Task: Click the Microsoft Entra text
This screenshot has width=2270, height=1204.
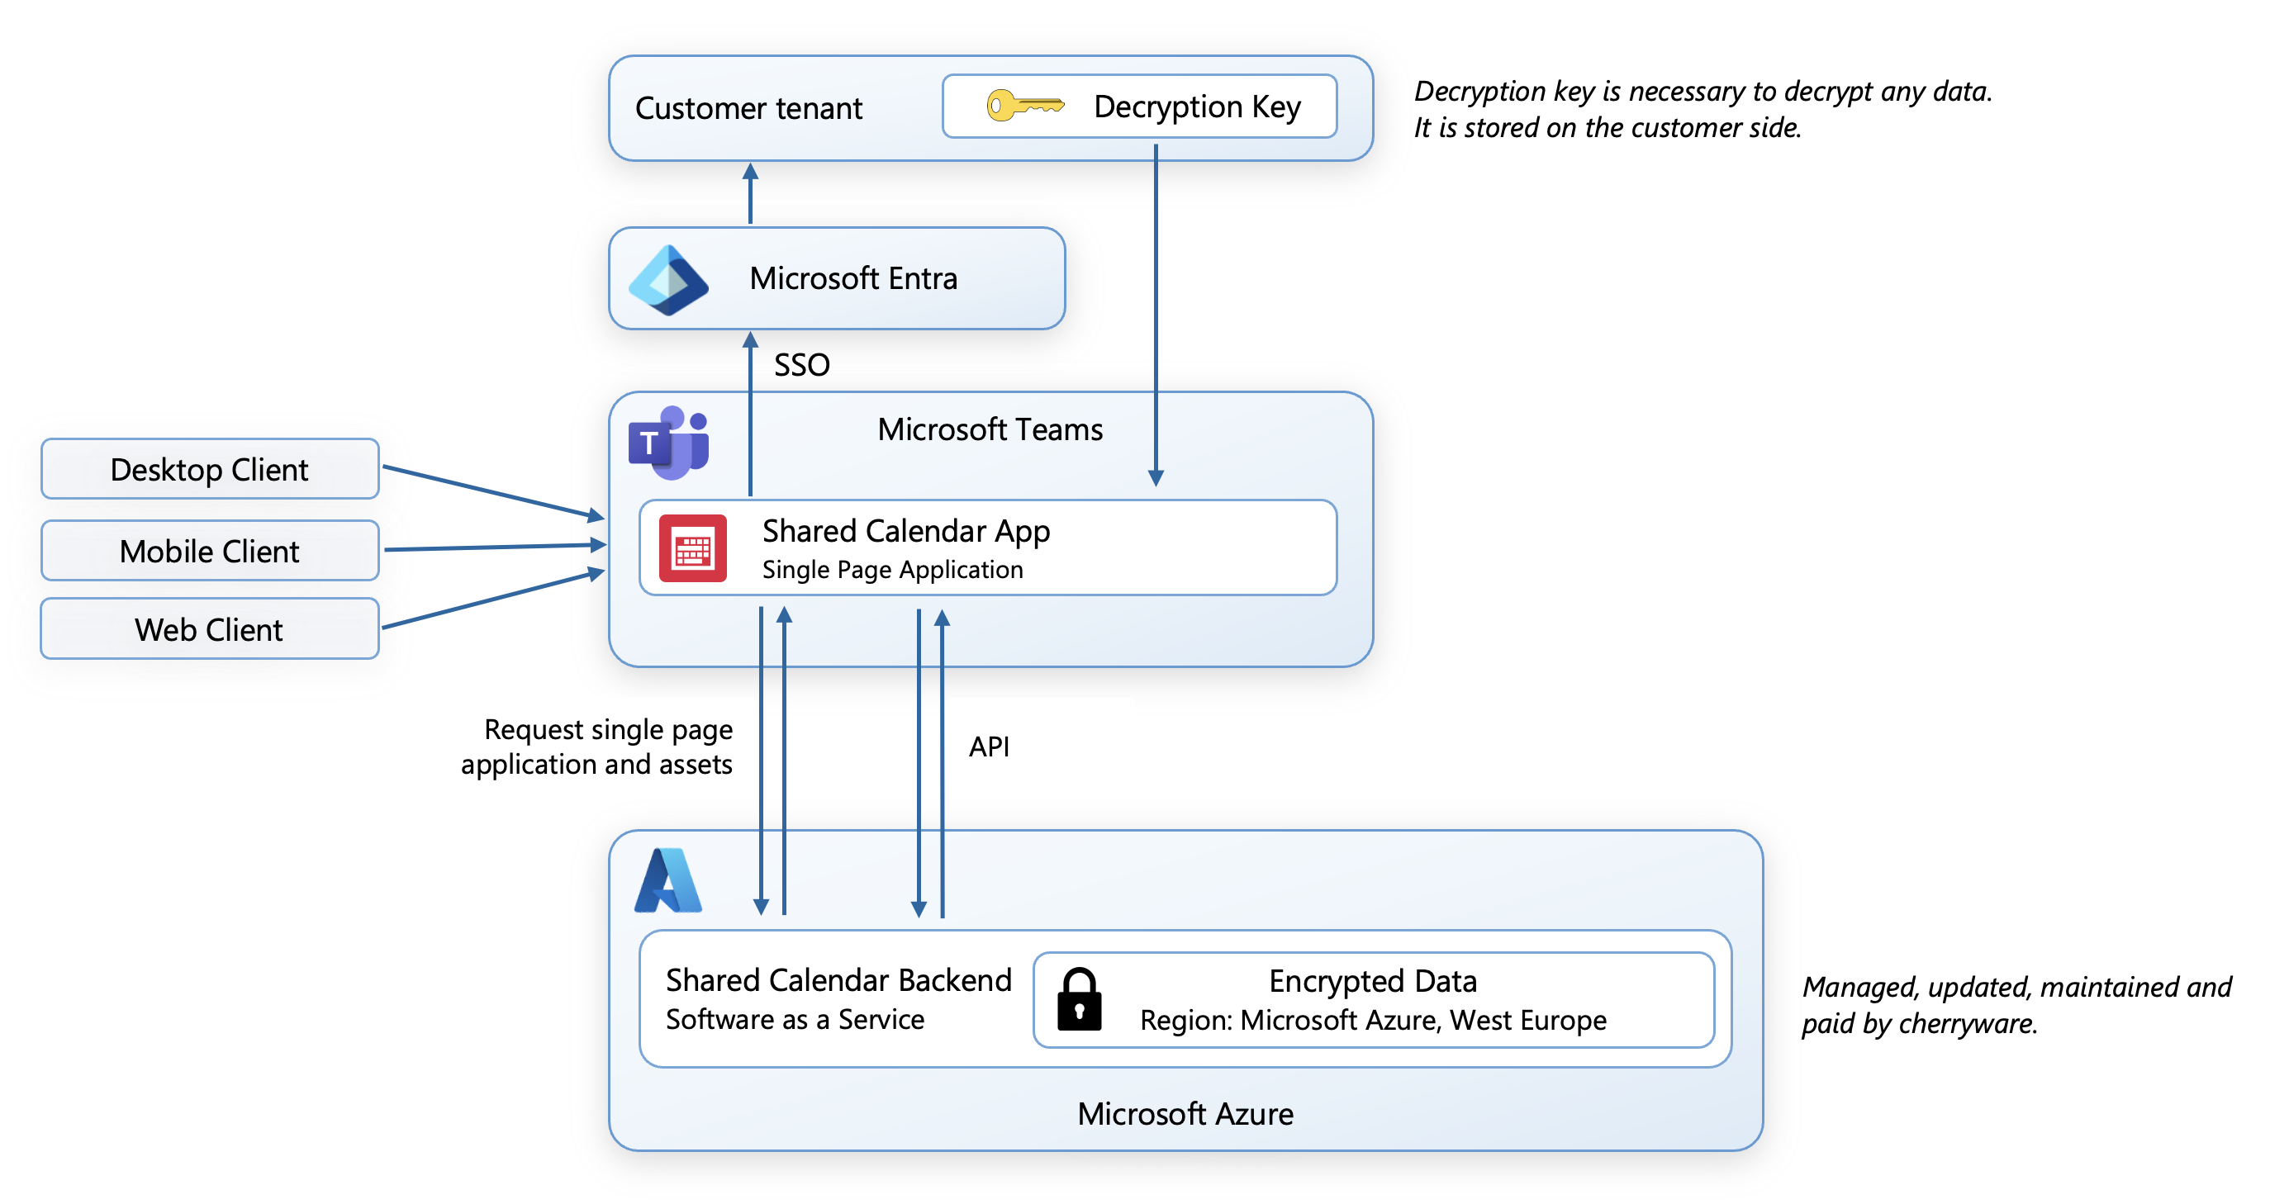Action: tap(853, 278)
